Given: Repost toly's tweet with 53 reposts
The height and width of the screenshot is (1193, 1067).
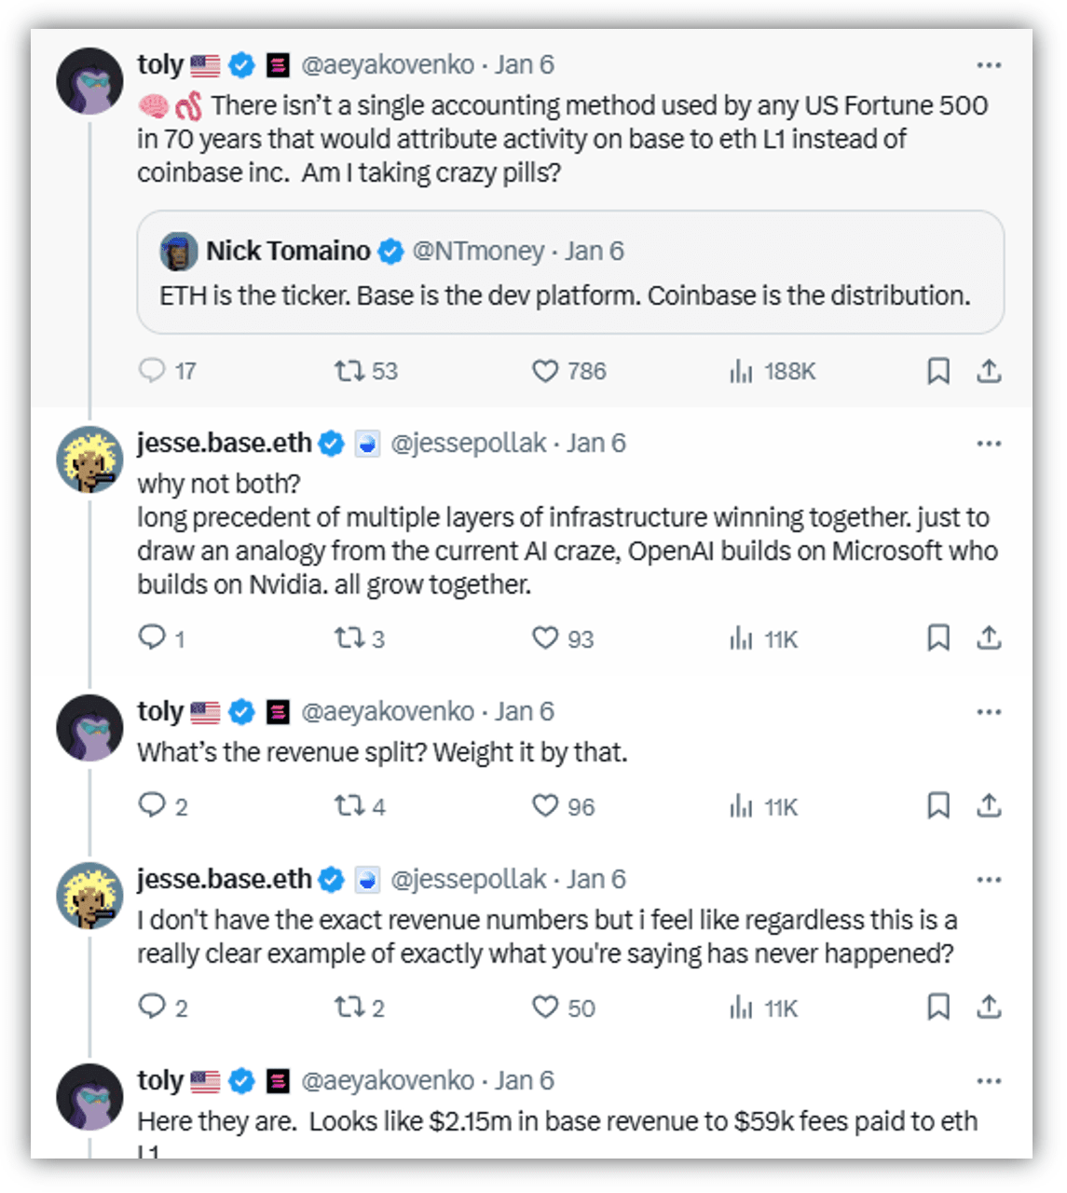Looking at the screenshot, I should [x=349, y=371].
